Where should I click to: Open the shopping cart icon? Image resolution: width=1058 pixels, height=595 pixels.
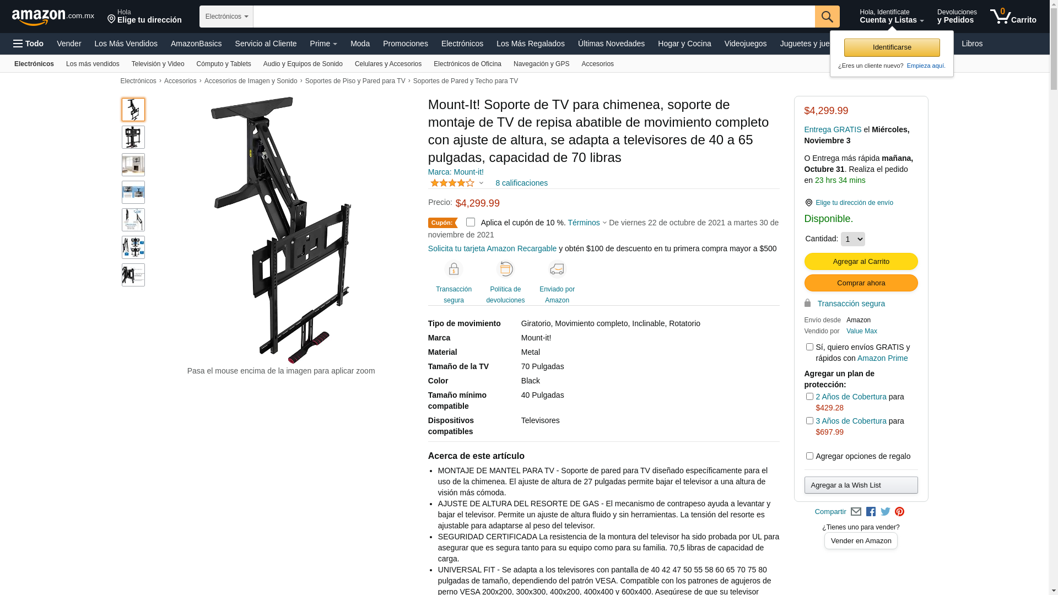(x=1013, y=17)
